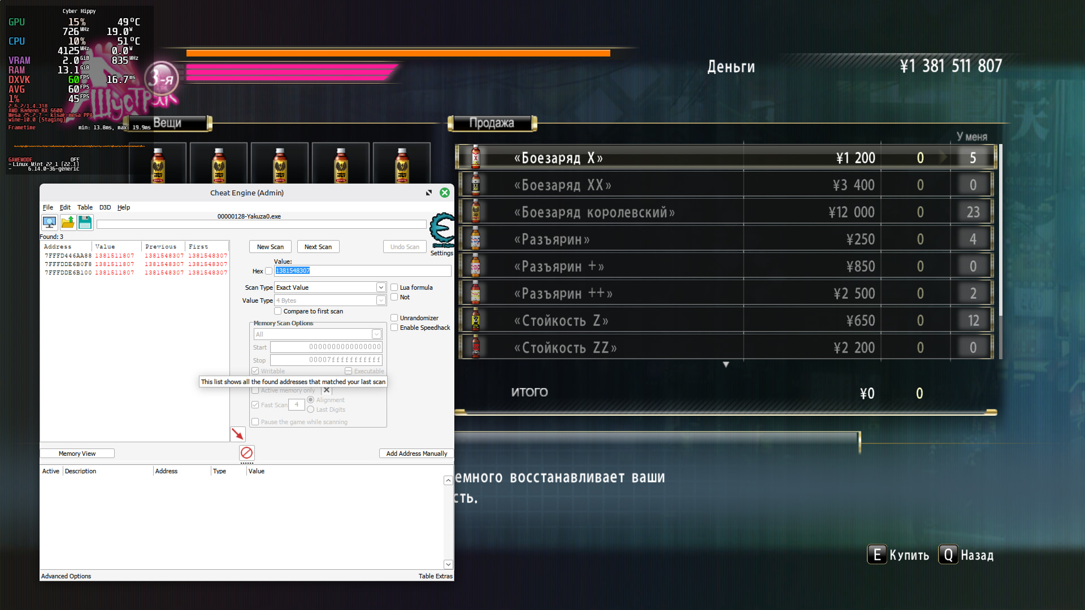Open the Table menu
Image resolution: width=1085 pixels, height=610 pixels.
85,207
